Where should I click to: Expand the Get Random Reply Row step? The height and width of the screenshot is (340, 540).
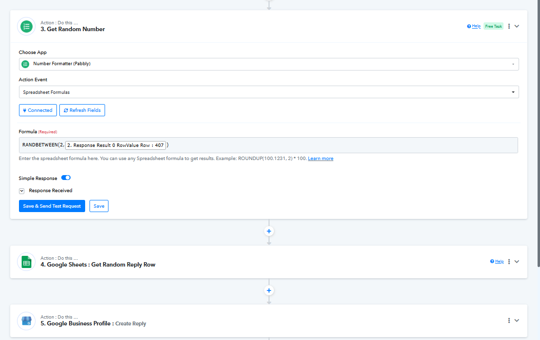pyautogui.click(x=517, y=262)
